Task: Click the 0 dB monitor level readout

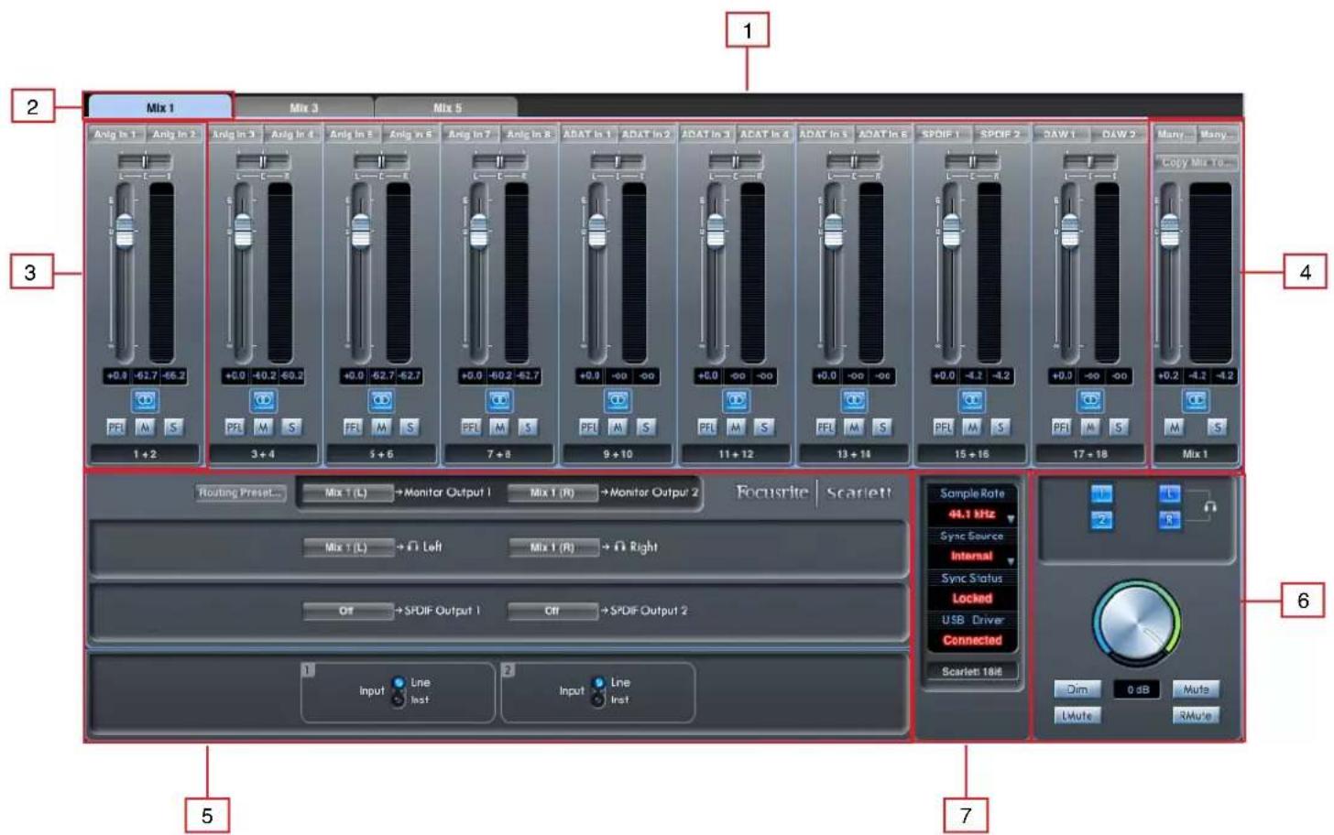Action: point(1136,689)
